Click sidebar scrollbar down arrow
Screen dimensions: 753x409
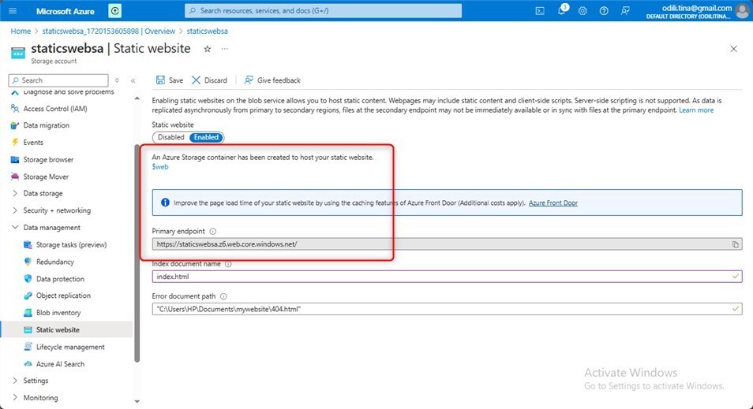pos(137,401)
